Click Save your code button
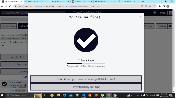This screenshot has width=176, height=99. (x=15, y=64)
